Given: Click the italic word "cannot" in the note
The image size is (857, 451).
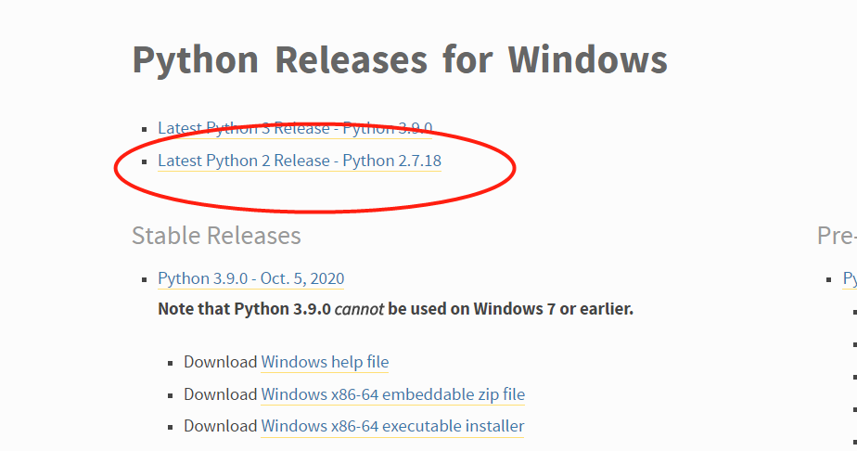Looking at the screenshot, I should click(359, 308).
